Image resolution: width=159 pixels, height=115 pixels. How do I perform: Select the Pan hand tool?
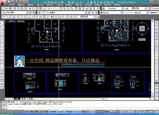point(61,8)
